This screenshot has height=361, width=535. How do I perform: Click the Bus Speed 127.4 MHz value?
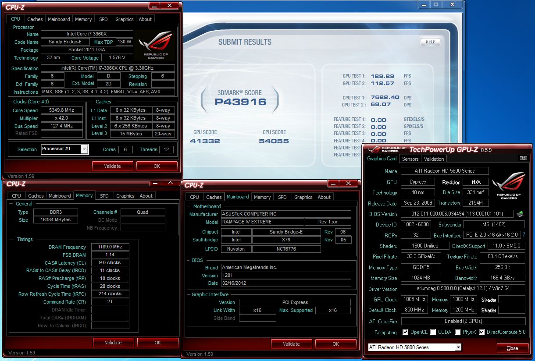61,126
